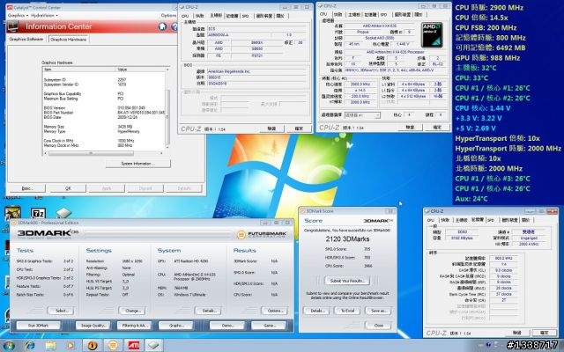
Task: Open the game character desktop icon beside 7z
Action: click(x=12, y=213)
